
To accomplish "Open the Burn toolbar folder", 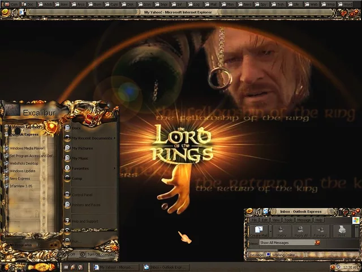I will pyautogui.click(x=95, y=4).
